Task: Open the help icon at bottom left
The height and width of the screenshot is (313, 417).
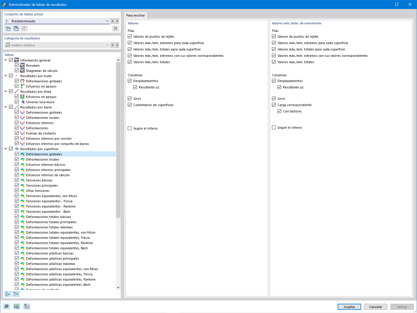Action: click(x=6, y=306)
